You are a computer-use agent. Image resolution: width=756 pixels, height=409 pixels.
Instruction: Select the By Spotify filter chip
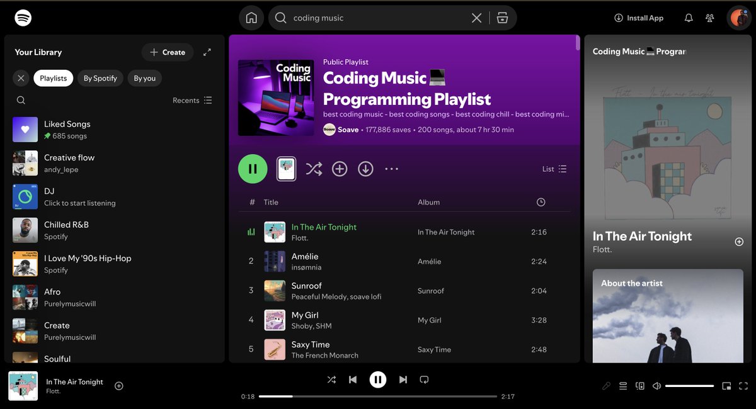(x=101, y=78)
